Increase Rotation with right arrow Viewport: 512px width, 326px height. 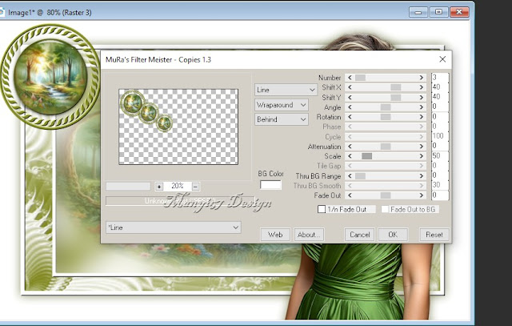point(422,117)
